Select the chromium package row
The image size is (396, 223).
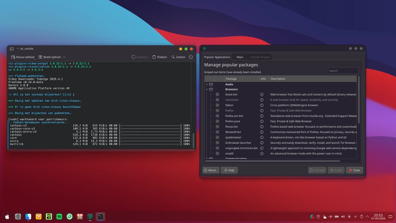281,100
